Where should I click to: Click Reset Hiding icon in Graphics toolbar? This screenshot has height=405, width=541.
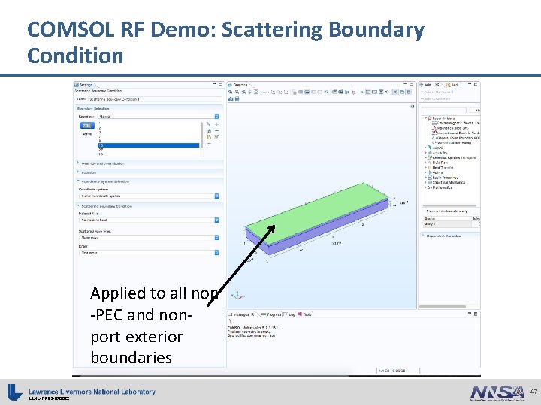click(x=387, y=92)
